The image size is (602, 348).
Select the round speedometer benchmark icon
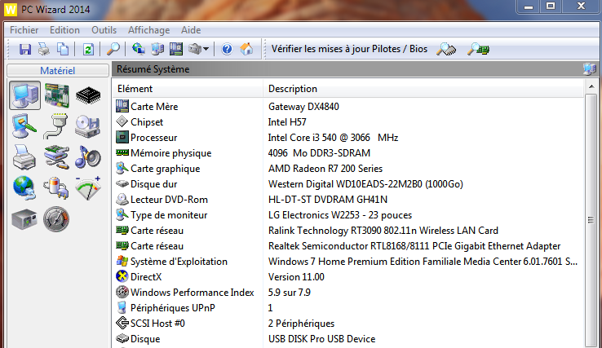coord(56,219)
